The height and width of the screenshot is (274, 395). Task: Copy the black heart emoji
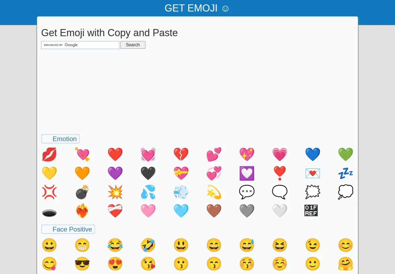(x=148, y=173)
